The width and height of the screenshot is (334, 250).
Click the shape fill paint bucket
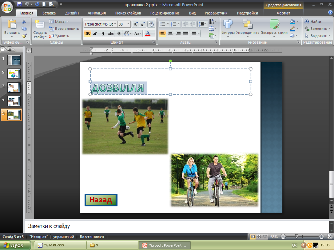pyautogui.click(x=292, y=21)
